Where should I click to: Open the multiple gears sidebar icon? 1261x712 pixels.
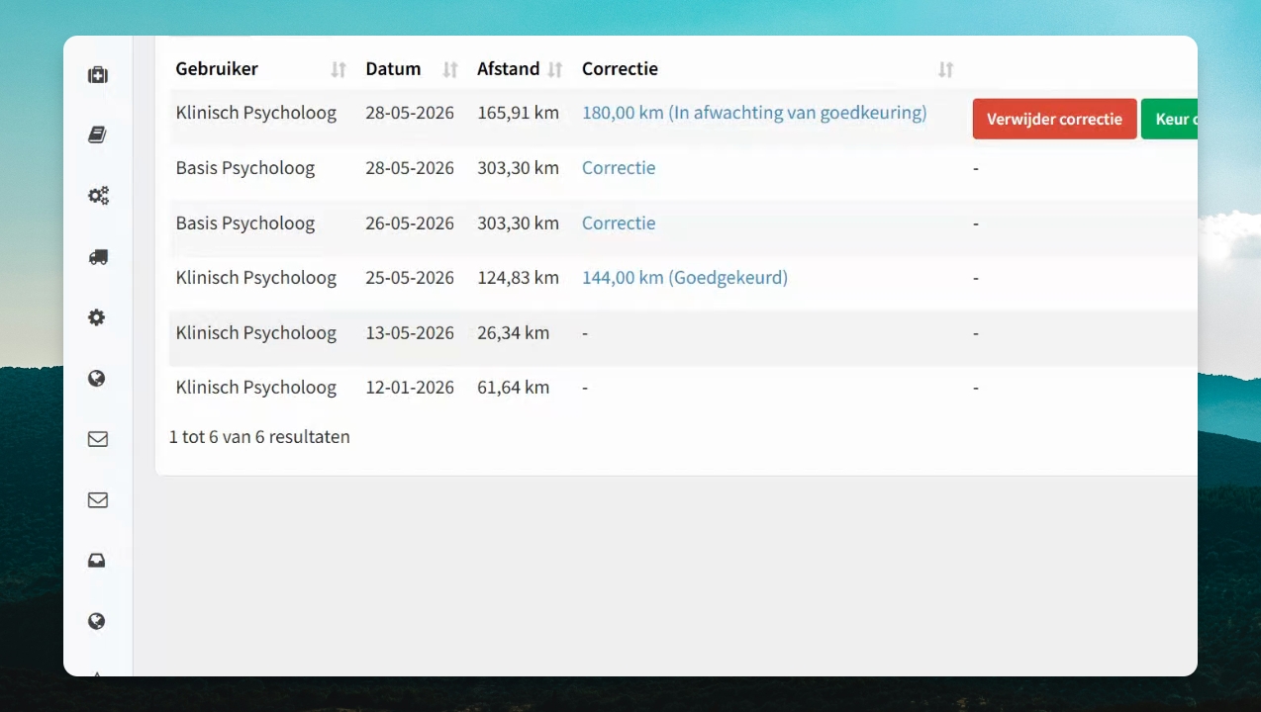tap(97, 196)
